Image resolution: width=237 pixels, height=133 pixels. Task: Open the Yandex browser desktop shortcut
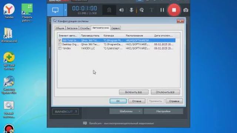9,11
